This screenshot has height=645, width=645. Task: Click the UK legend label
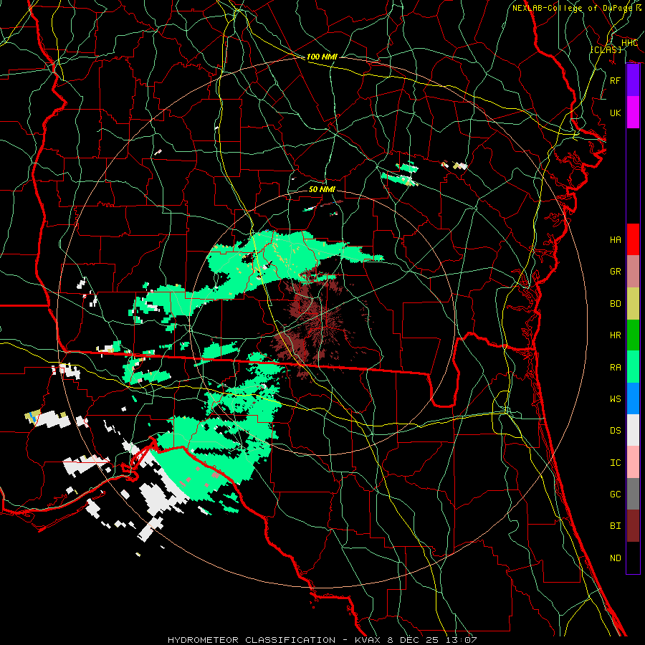click(615, 113)
